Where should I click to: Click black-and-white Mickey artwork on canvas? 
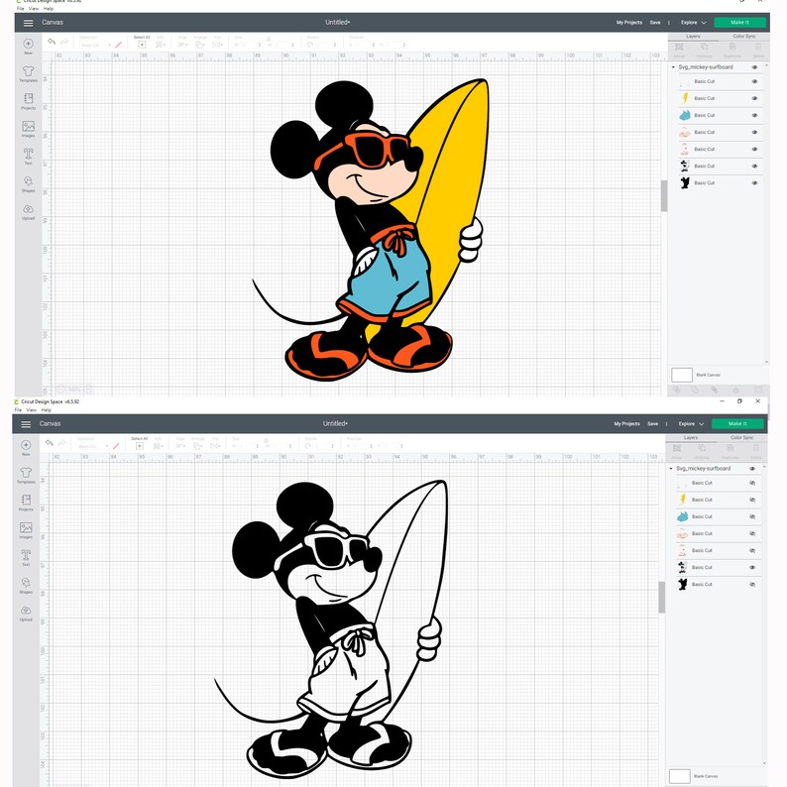coord(331,629)
